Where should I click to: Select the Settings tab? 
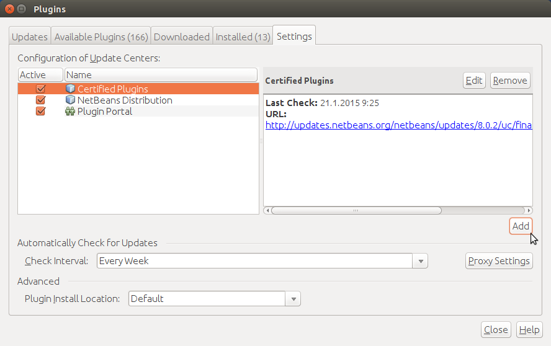(x=294, y=36)
